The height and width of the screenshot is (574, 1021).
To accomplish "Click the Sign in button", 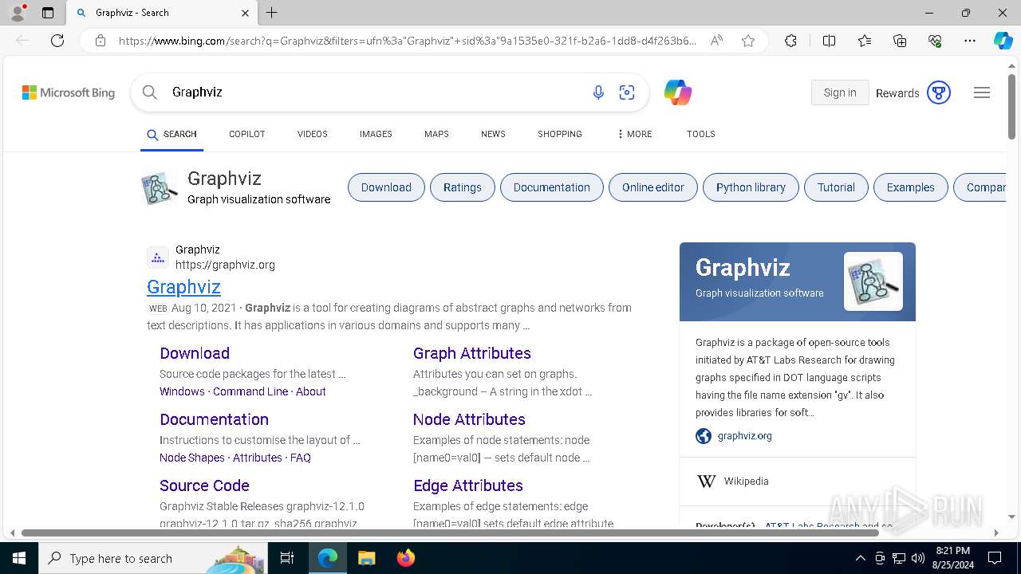I will (840, 92).
